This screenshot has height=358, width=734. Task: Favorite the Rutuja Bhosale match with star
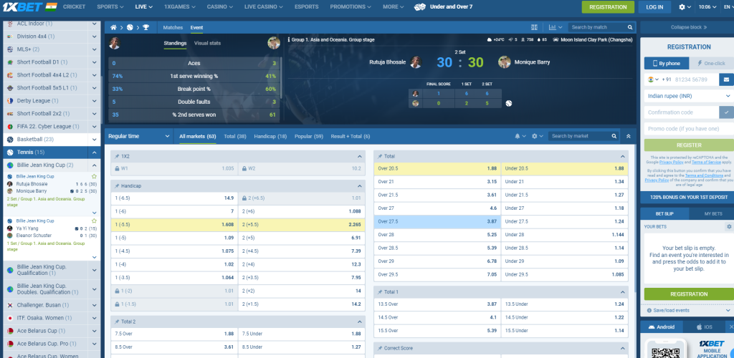[x=94, y=177]
